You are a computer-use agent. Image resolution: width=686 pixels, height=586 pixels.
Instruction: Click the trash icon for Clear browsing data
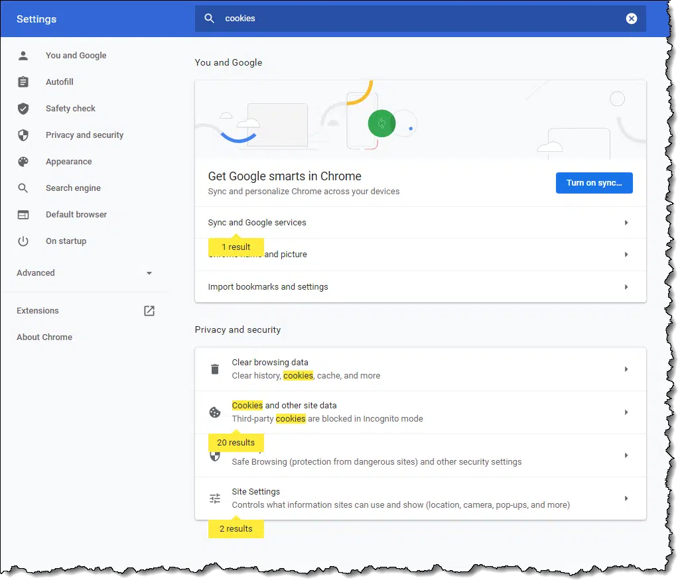(x=215, y=369)
